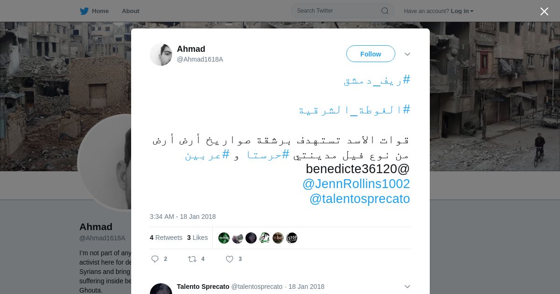This screenshot has width=560, height=294.
Task: Click the first green avatar among likers
Action: [224, 238]
